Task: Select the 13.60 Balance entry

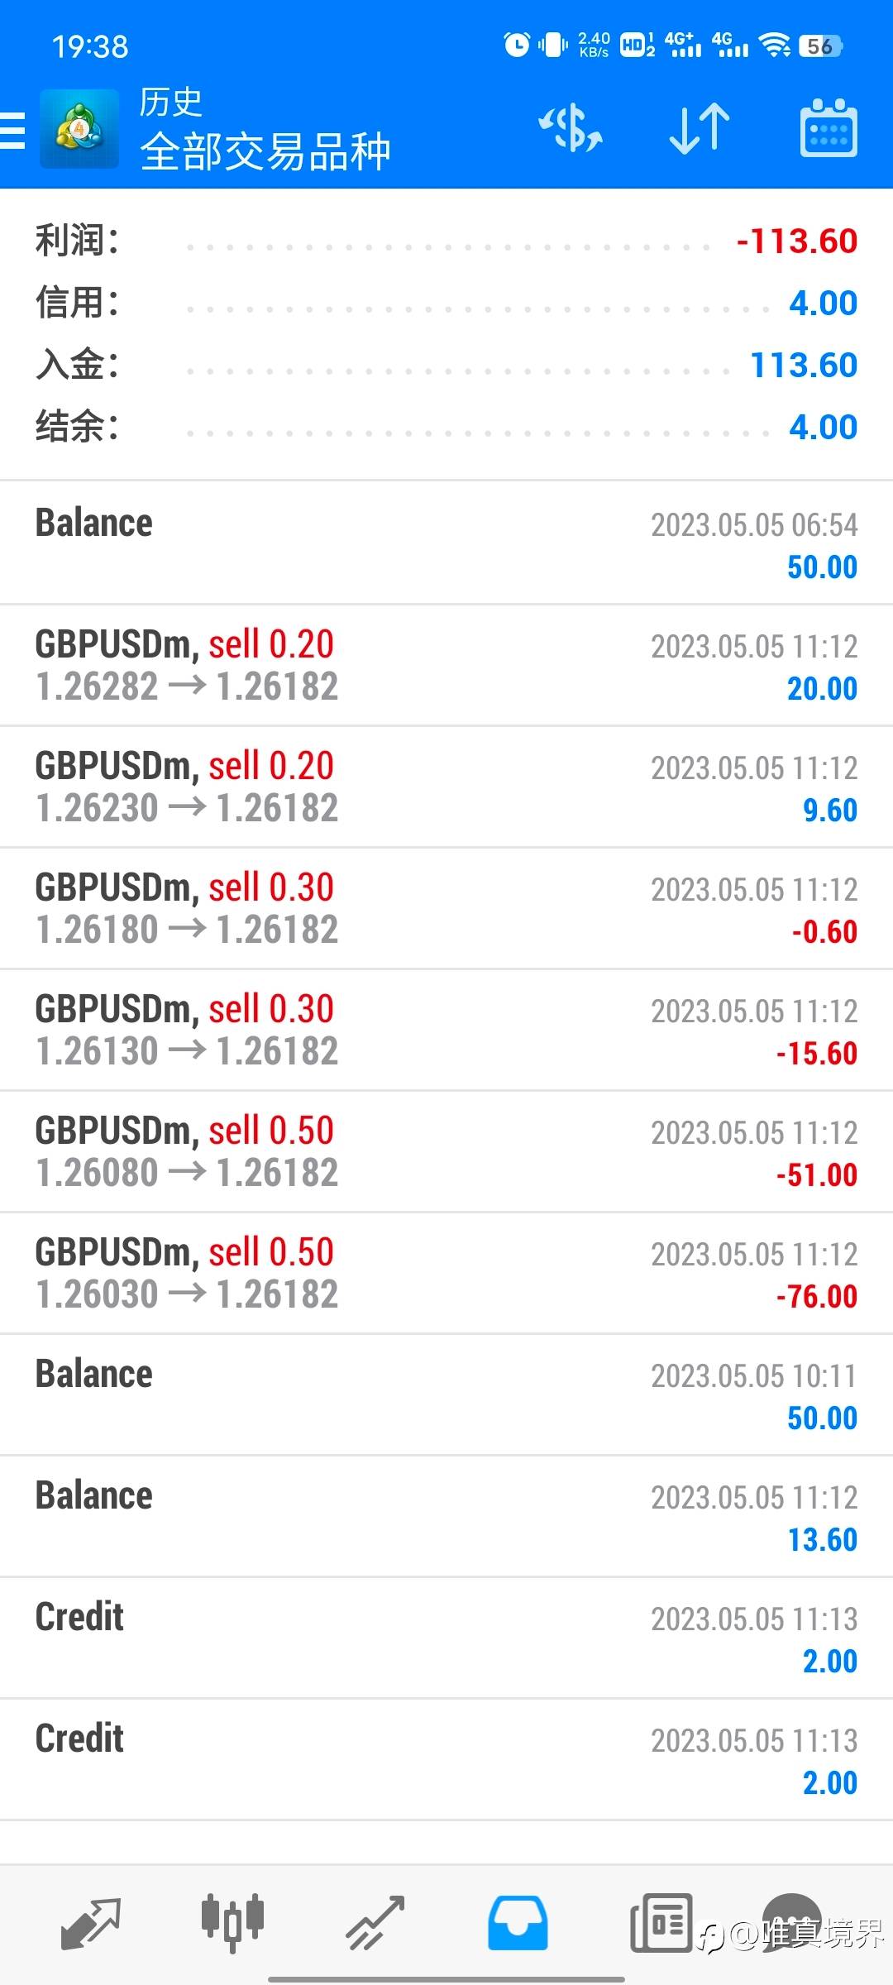Action: (446, 1517)
